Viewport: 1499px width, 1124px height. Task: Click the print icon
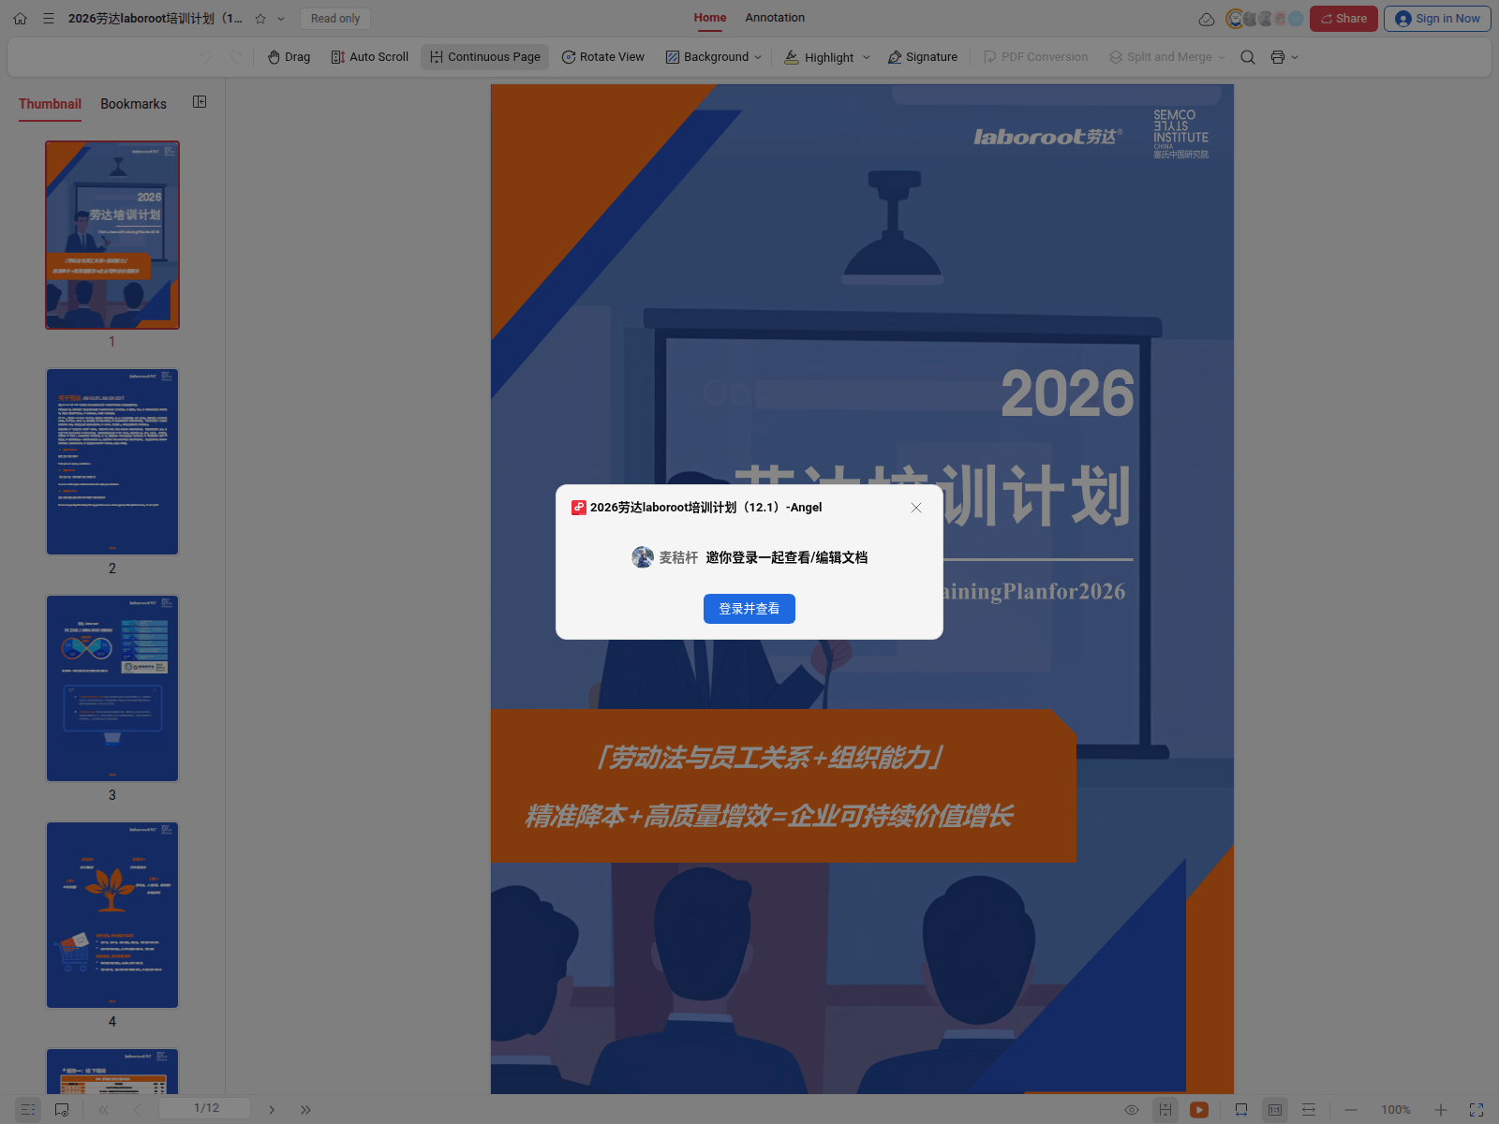[x=1277, y=57]
